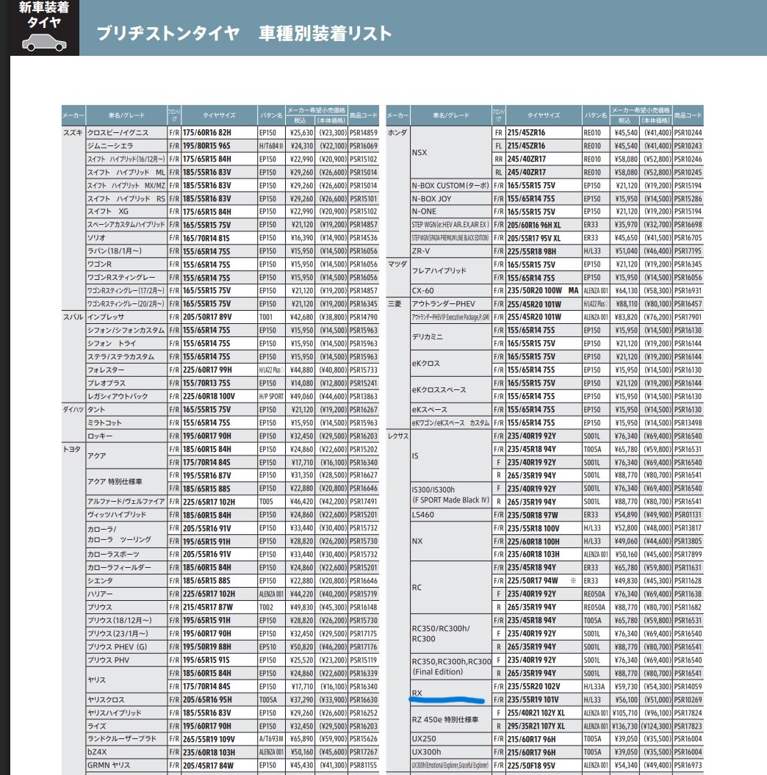Screen dimensions: 767x775
Task: Click the アウトランダーPHEV car name
Action: (443, 303)
